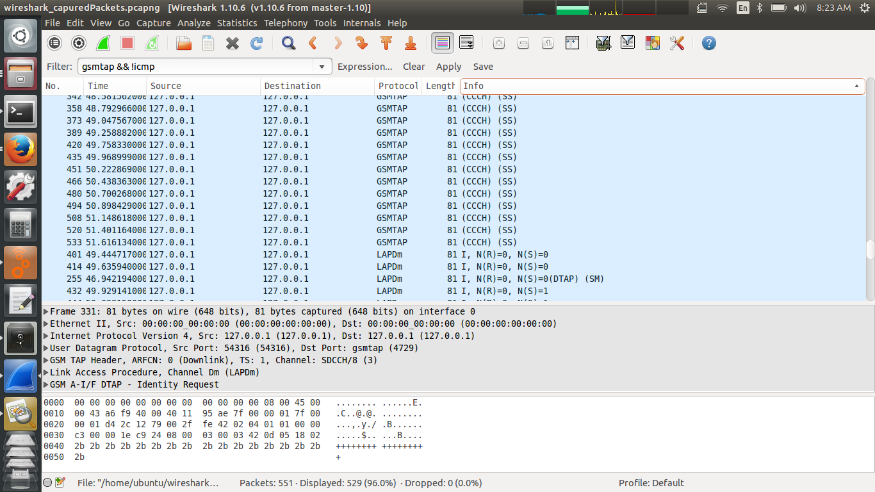Viewport: 875px width, 492px height.
Task: Open Terminal from the Ubuntu dock
Action: tap(20, 111)
